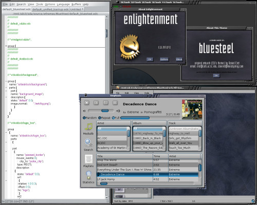Click the note icon beside Decadence Dance row

pyautogui.click(x=98, y=174)
